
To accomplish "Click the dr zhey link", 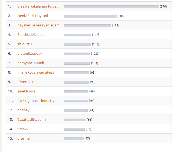I will [x=23, y=110].
